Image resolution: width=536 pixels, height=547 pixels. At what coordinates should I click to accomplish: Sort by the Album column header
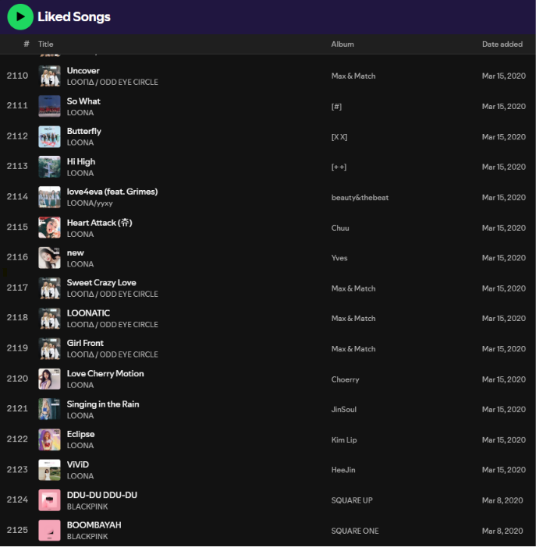(x=343, y=44)
